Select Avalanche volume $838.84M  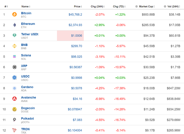pyautogui.click(x=174, y=99)
